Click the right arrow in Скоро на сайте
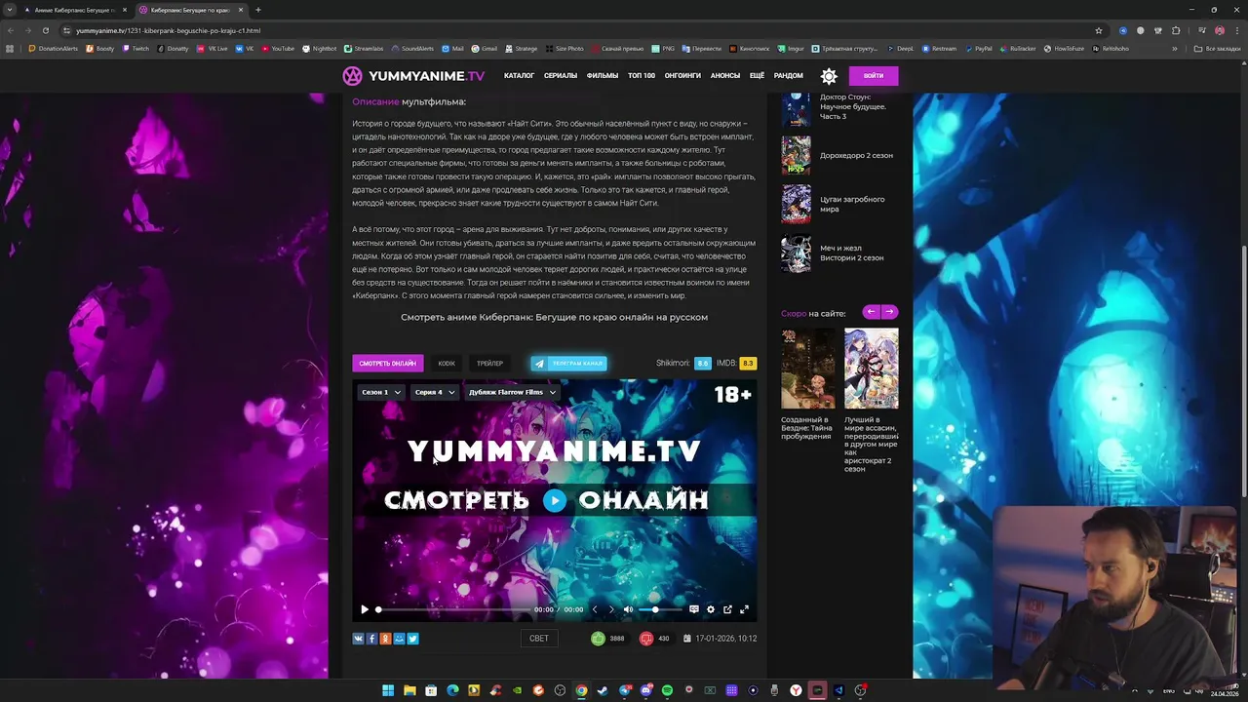 [x=889, y=312]
